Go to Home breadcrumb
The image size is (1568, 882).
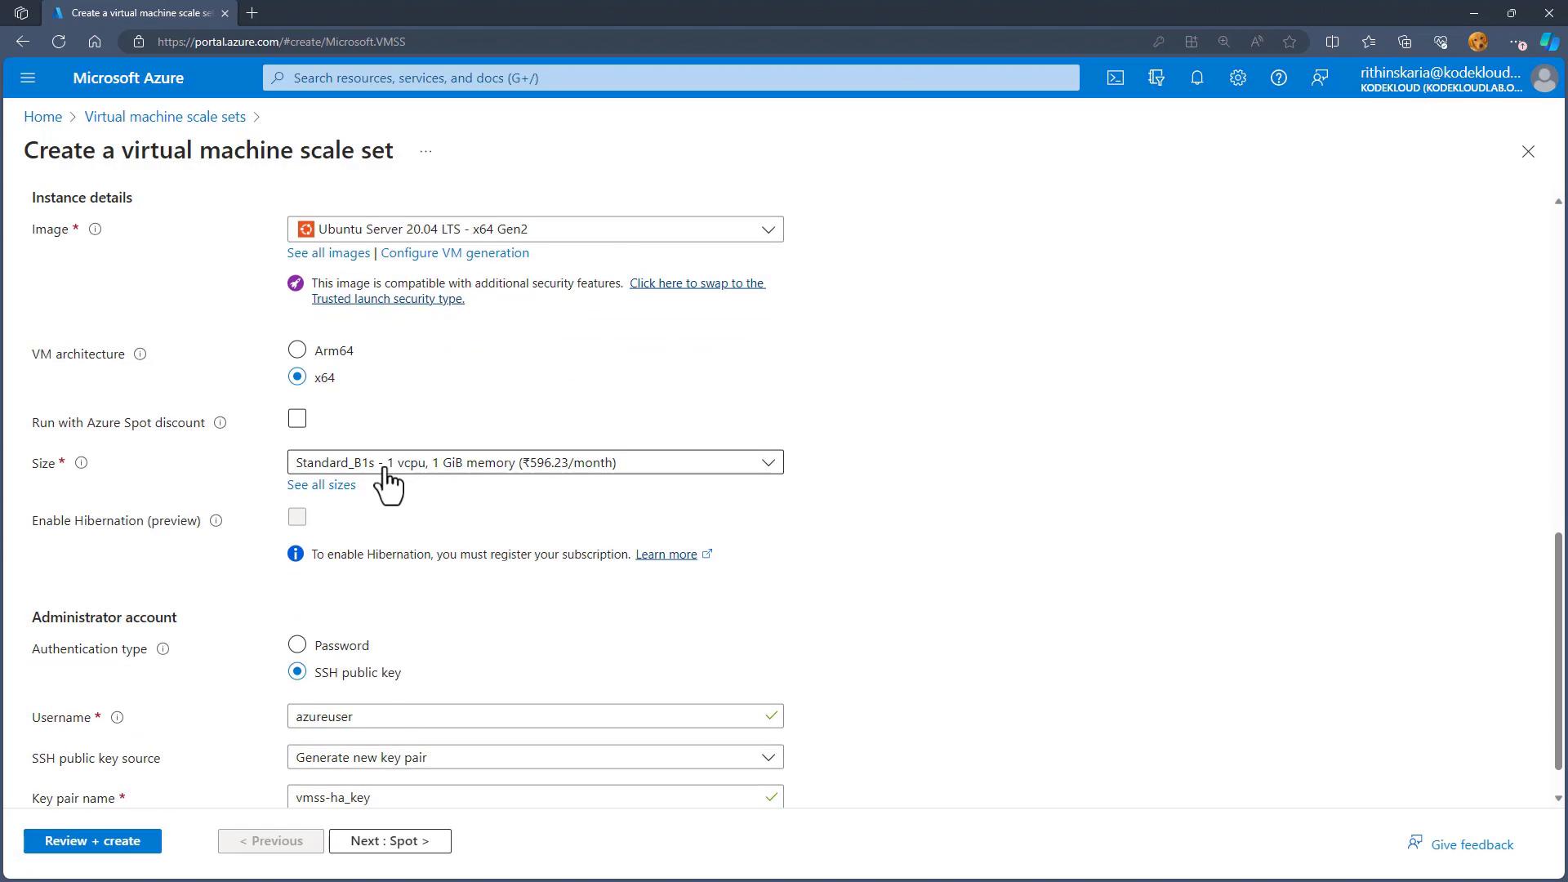point(42,117)
